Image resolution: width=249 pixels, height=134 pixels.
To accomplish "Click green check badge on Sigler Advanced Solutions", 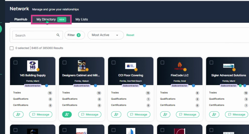I will pos(240,86).
